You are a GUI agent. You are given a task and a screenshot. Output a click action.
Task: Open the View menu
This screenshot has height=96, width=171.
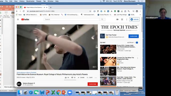tap(16, 1)
